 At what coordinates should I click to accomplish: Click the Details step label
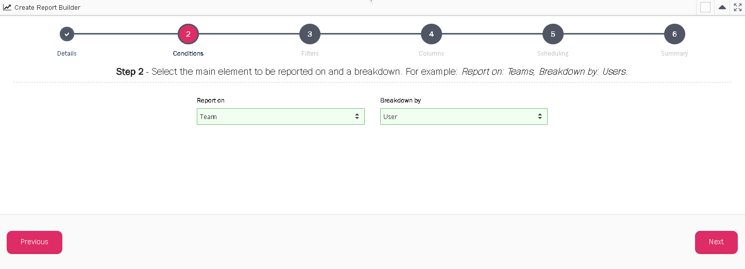[67, 54]
